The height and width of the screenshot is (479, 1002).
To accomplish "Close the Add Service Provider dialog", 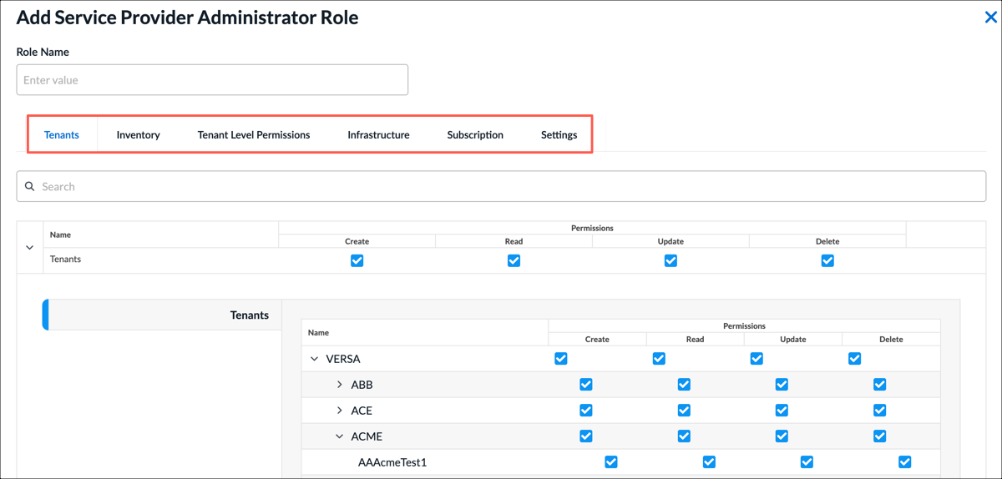I will click(990, 17).
